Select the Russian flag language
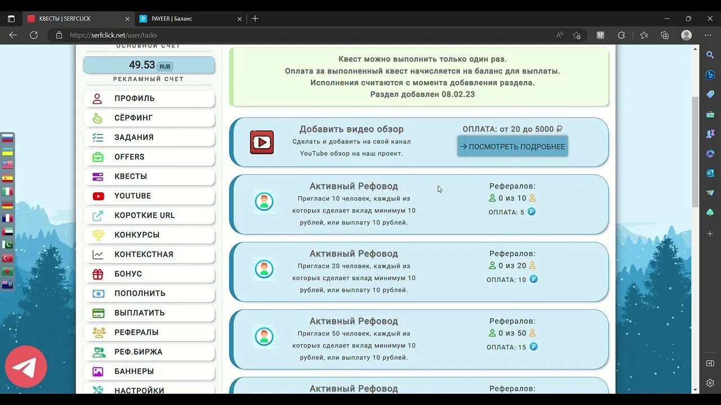Image resolution: width=721 pixels, height=405 pixels. (x=7, y=139)
